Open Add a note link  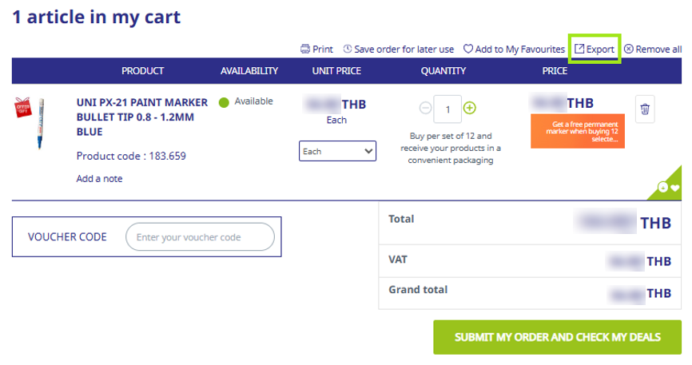pos(99,179)
